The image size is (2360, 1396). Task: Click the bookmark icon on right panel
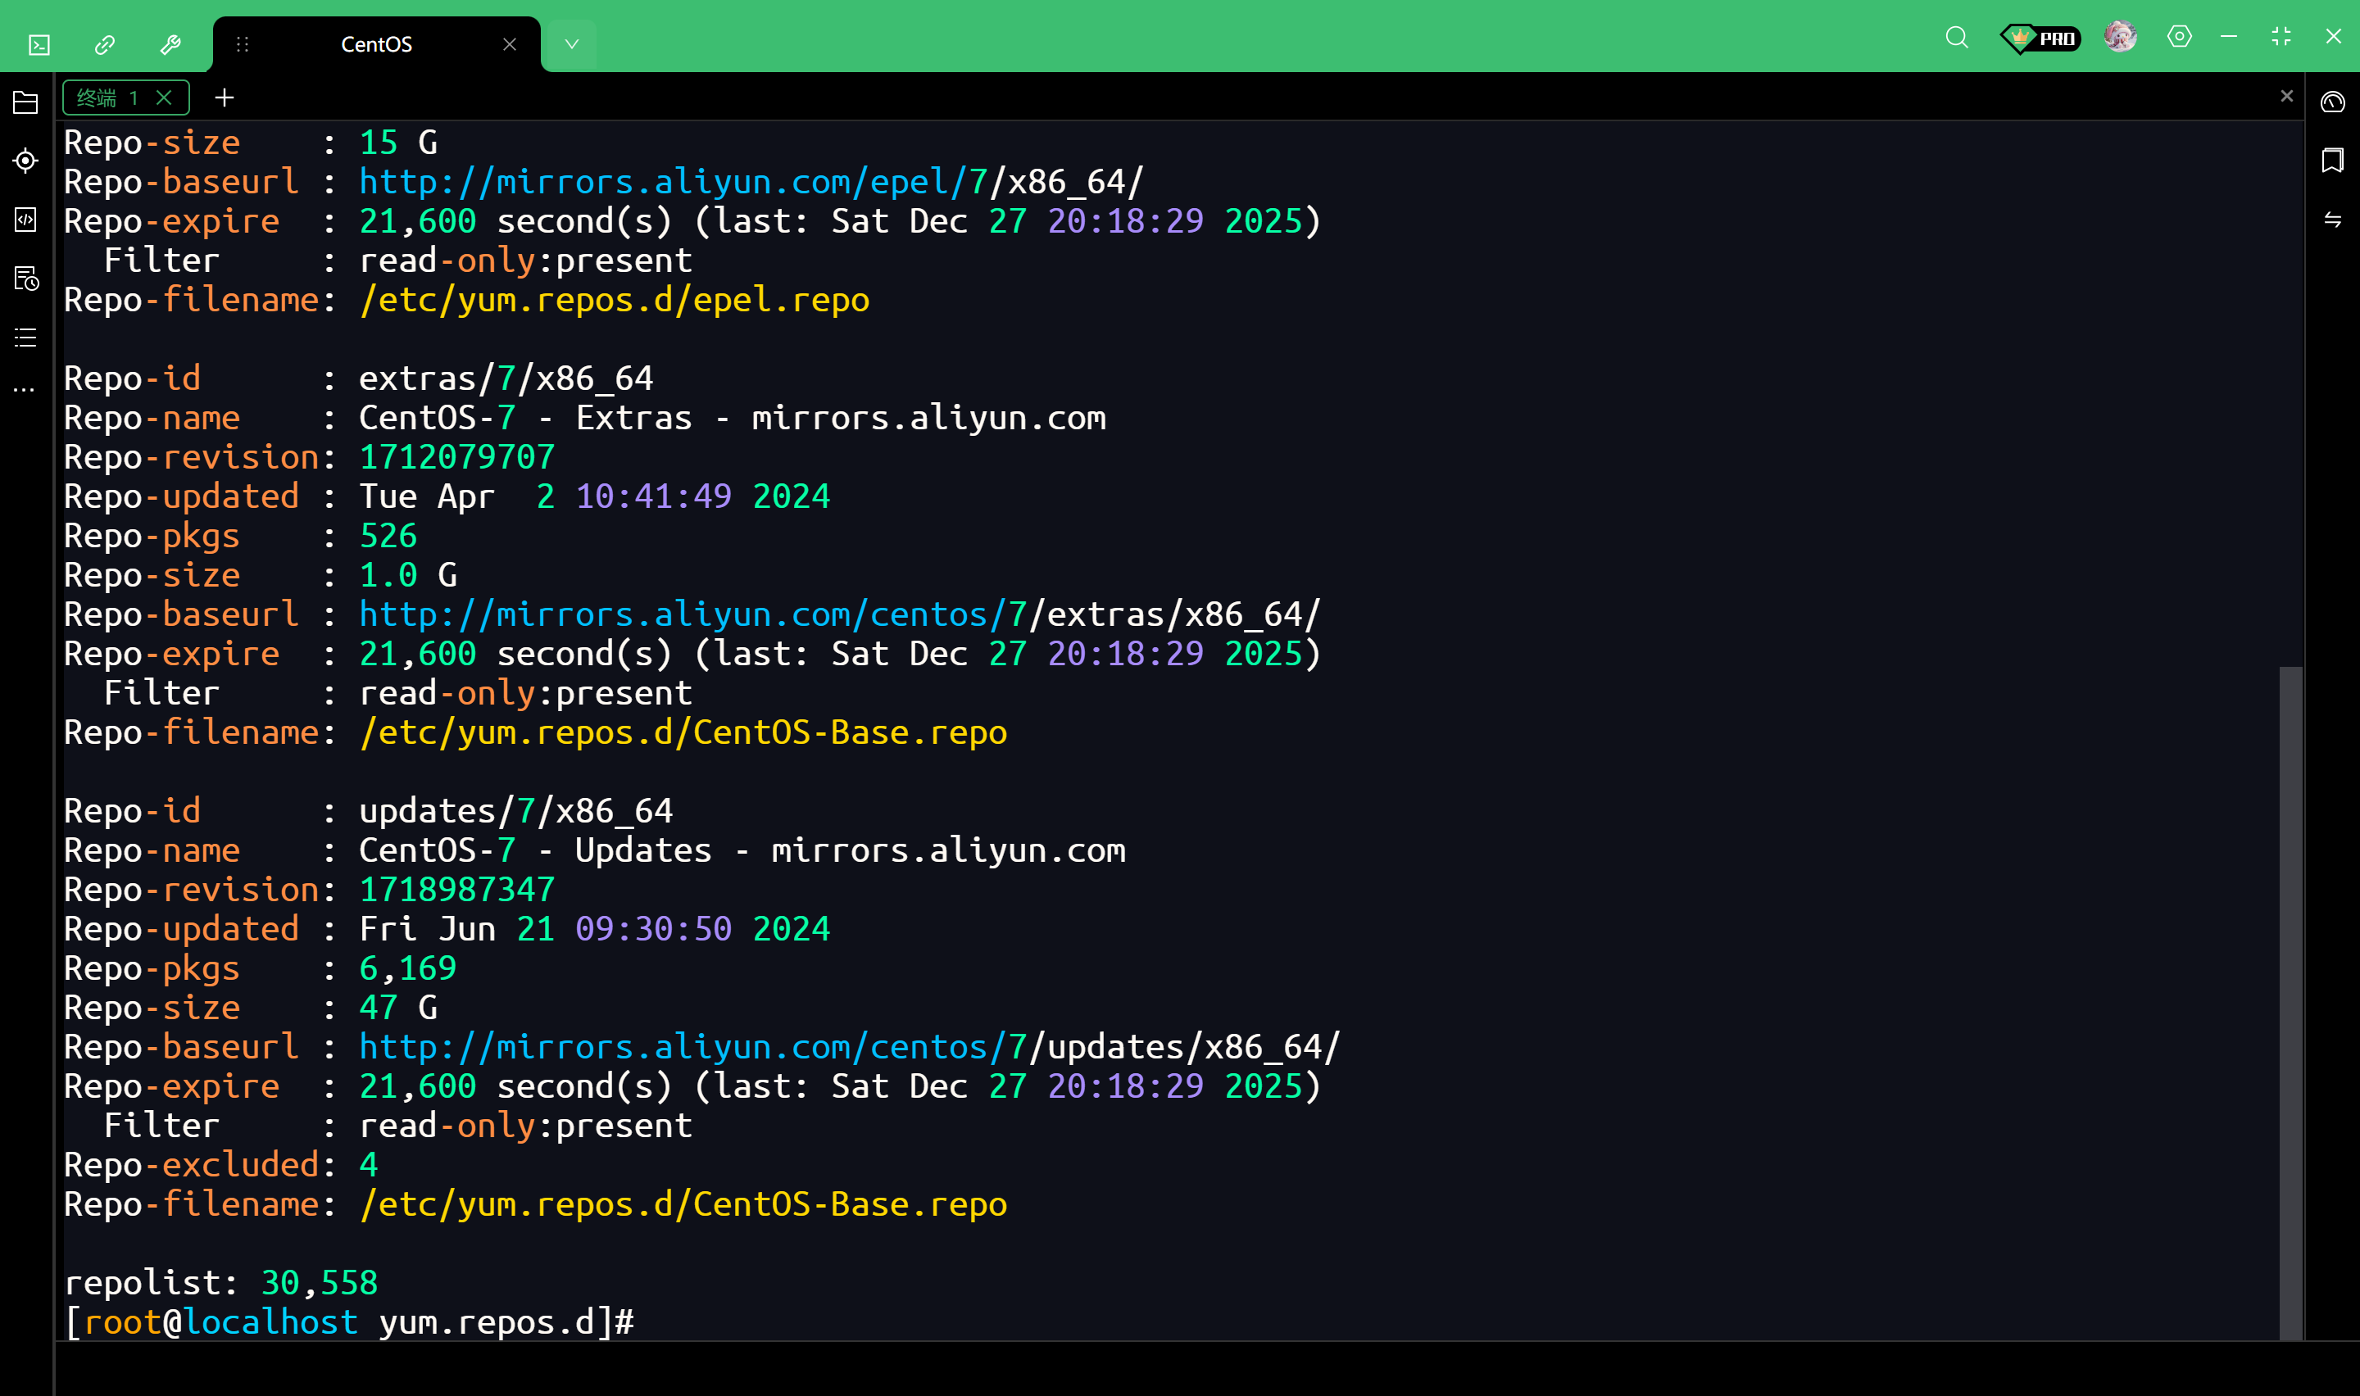click(x=2332, y=161)
